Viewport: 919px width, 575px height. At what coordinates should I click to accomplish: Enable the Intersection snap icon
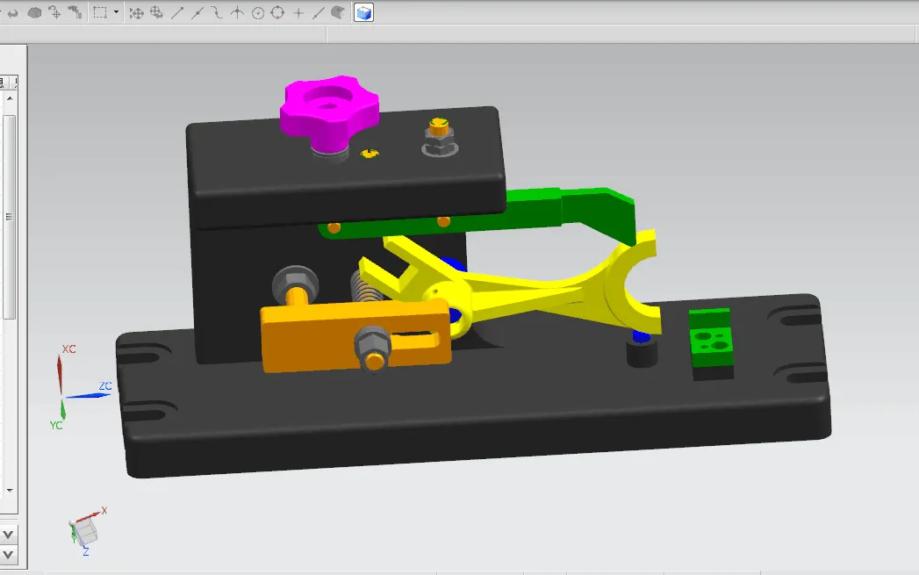(237, 12)
